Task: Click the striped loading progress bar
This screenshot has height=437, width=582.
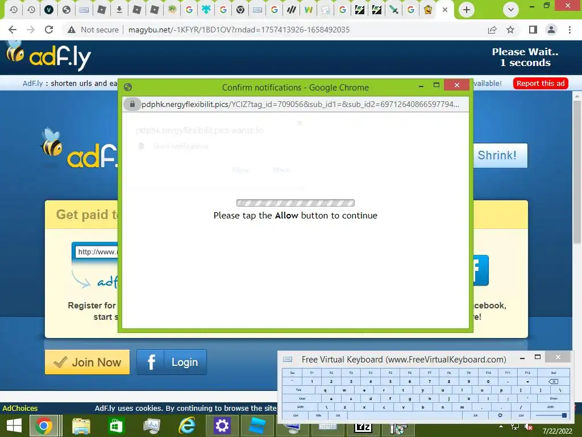Action: tap(296, 203)
